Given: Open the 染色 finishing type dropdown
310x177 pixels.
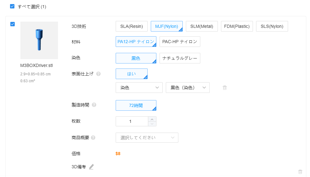Looking at the screenshot, I should [139, 88].
